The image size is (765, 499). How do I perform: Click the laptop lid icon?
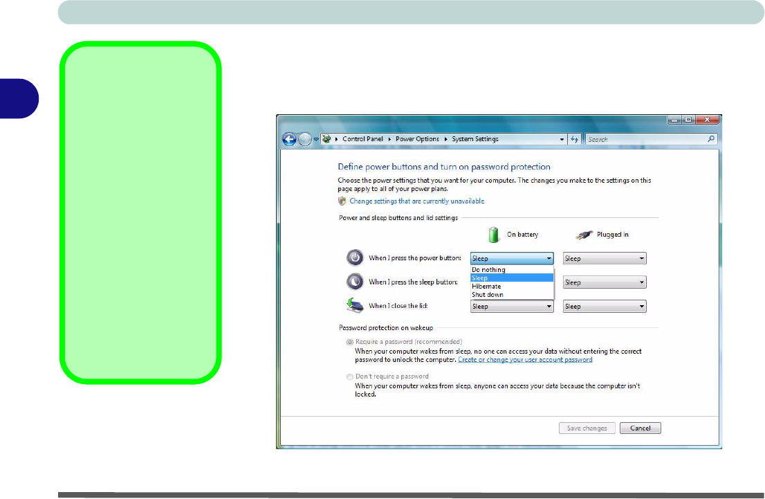click(x=355, y=306)
